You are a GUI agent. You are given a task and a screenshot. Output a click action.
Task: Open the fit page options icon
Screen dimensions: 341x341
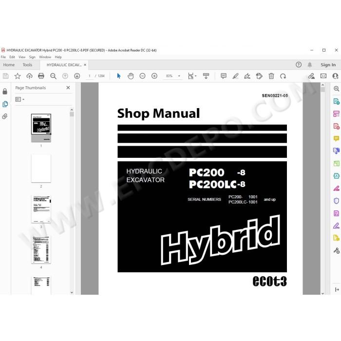(192, 76)
